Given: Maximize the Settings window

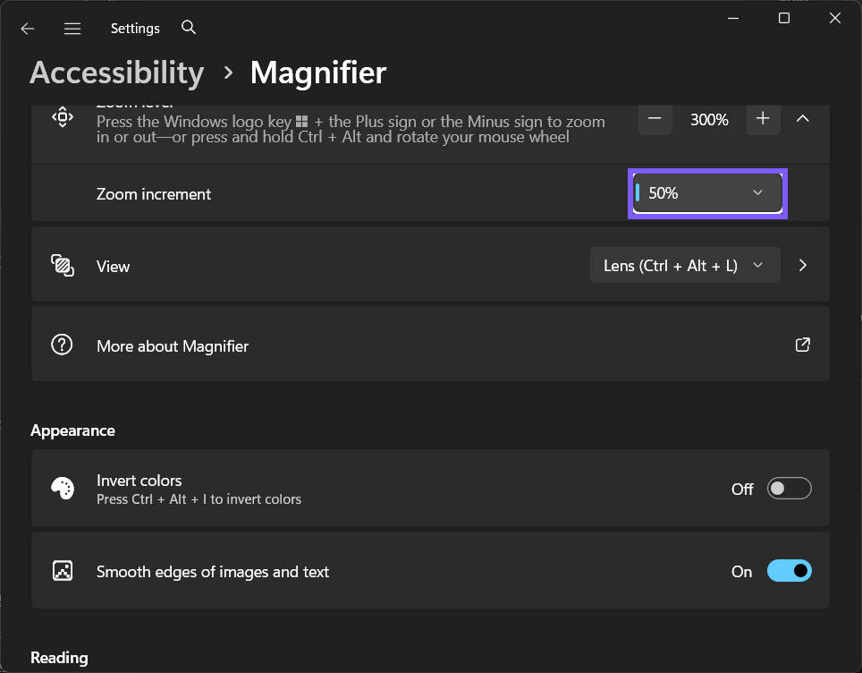Looking at the screenshot, I should [784, 18].
